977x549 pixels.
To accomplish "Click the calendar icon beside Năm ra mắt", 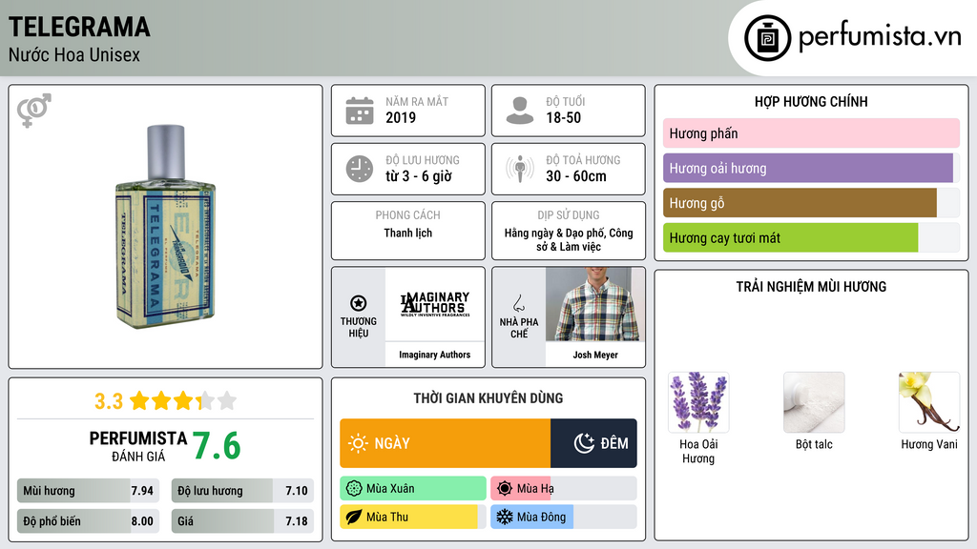I will 360,111.
